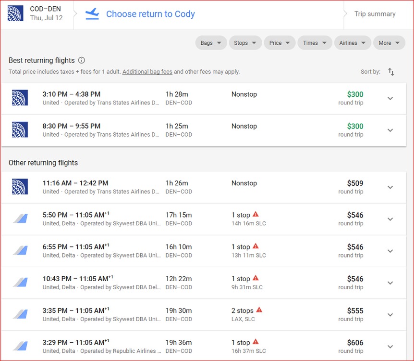
Task: Open the Airlines filter dropdown
Action: 352,43
